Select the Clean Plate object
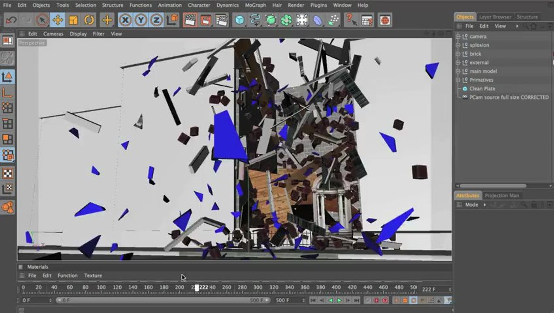This screenshot has width=554, height=313. [482, 89]
